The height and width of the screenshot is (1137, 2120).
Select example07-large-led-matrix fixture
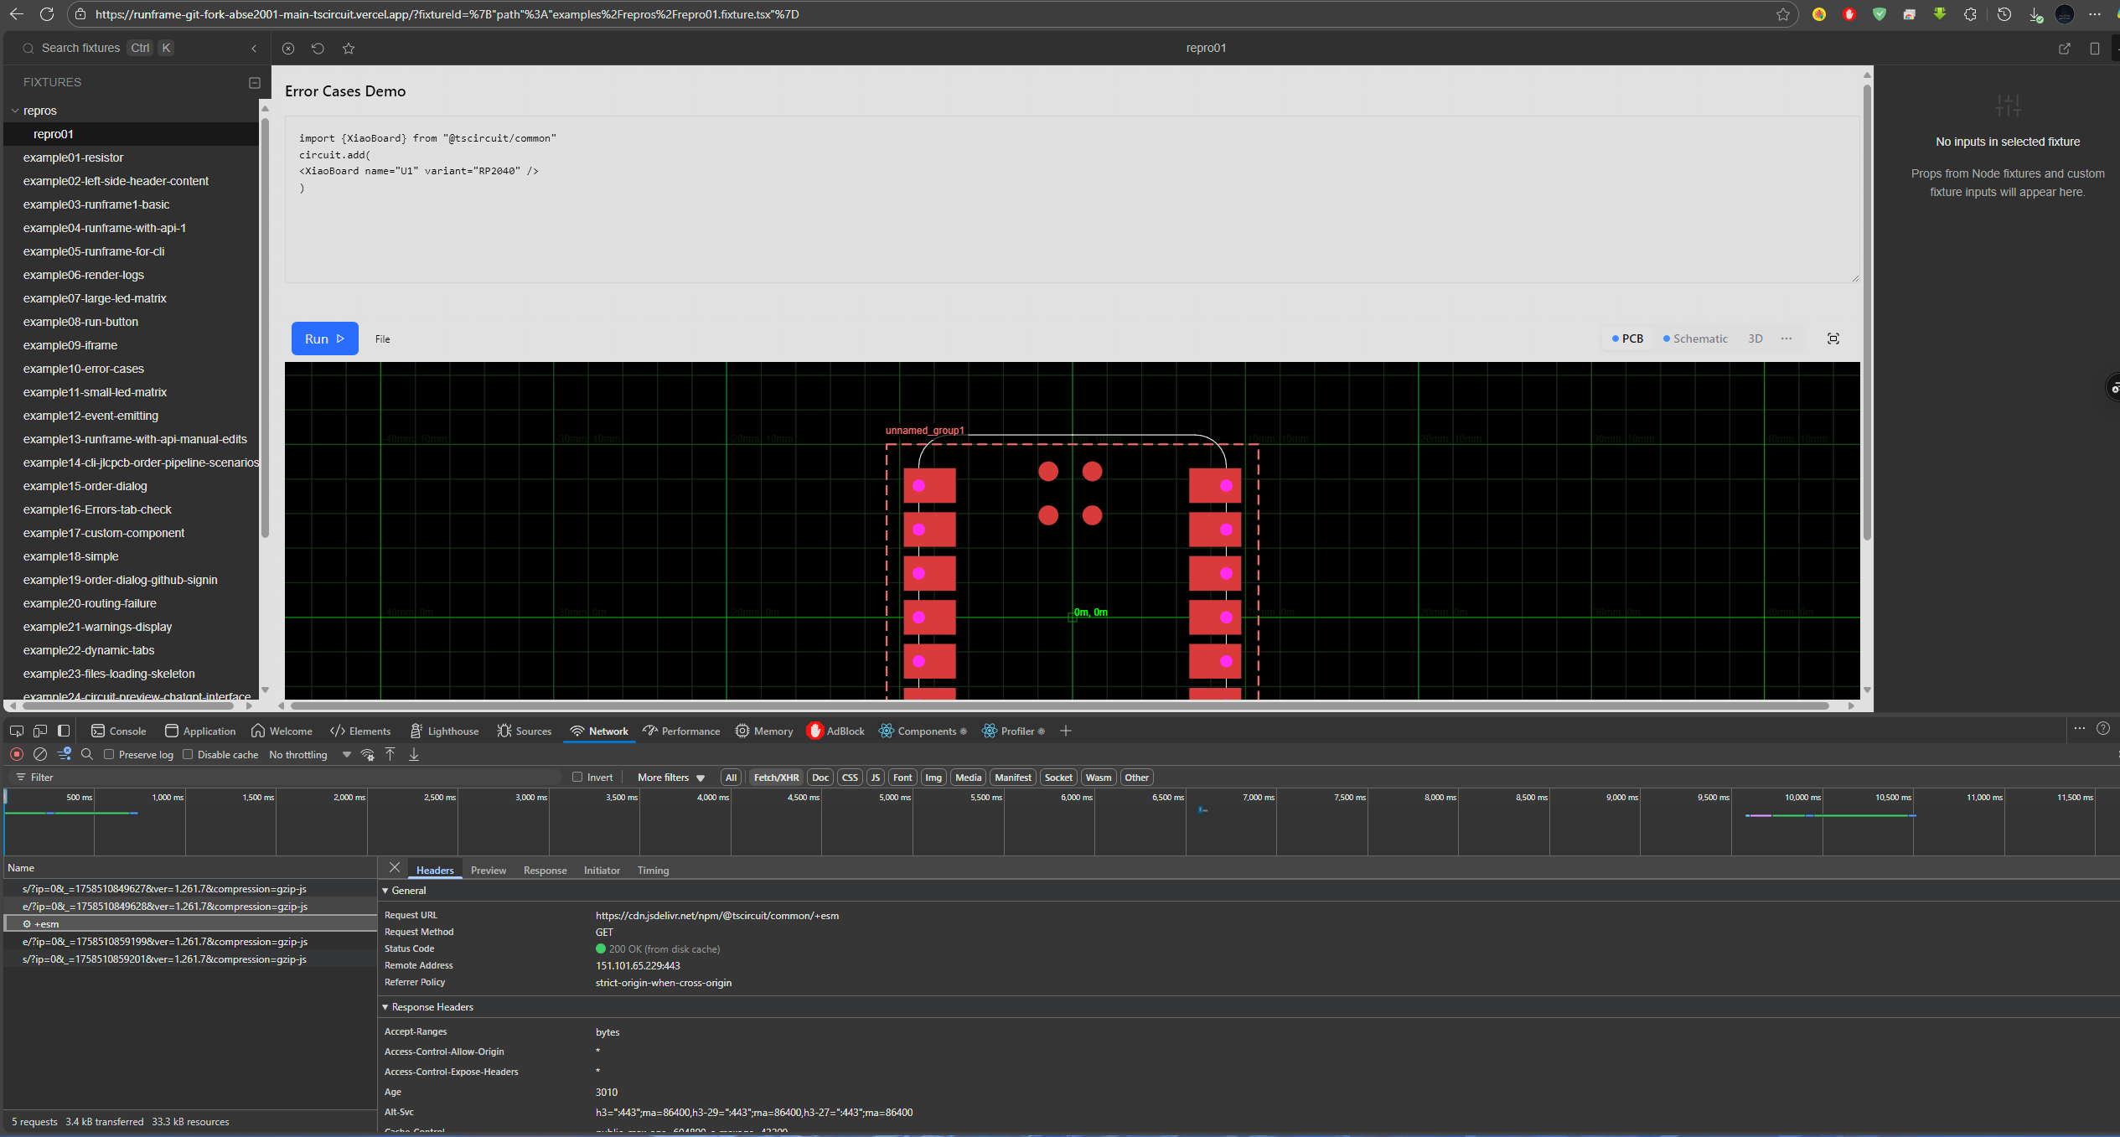click(x=95, y=298)
